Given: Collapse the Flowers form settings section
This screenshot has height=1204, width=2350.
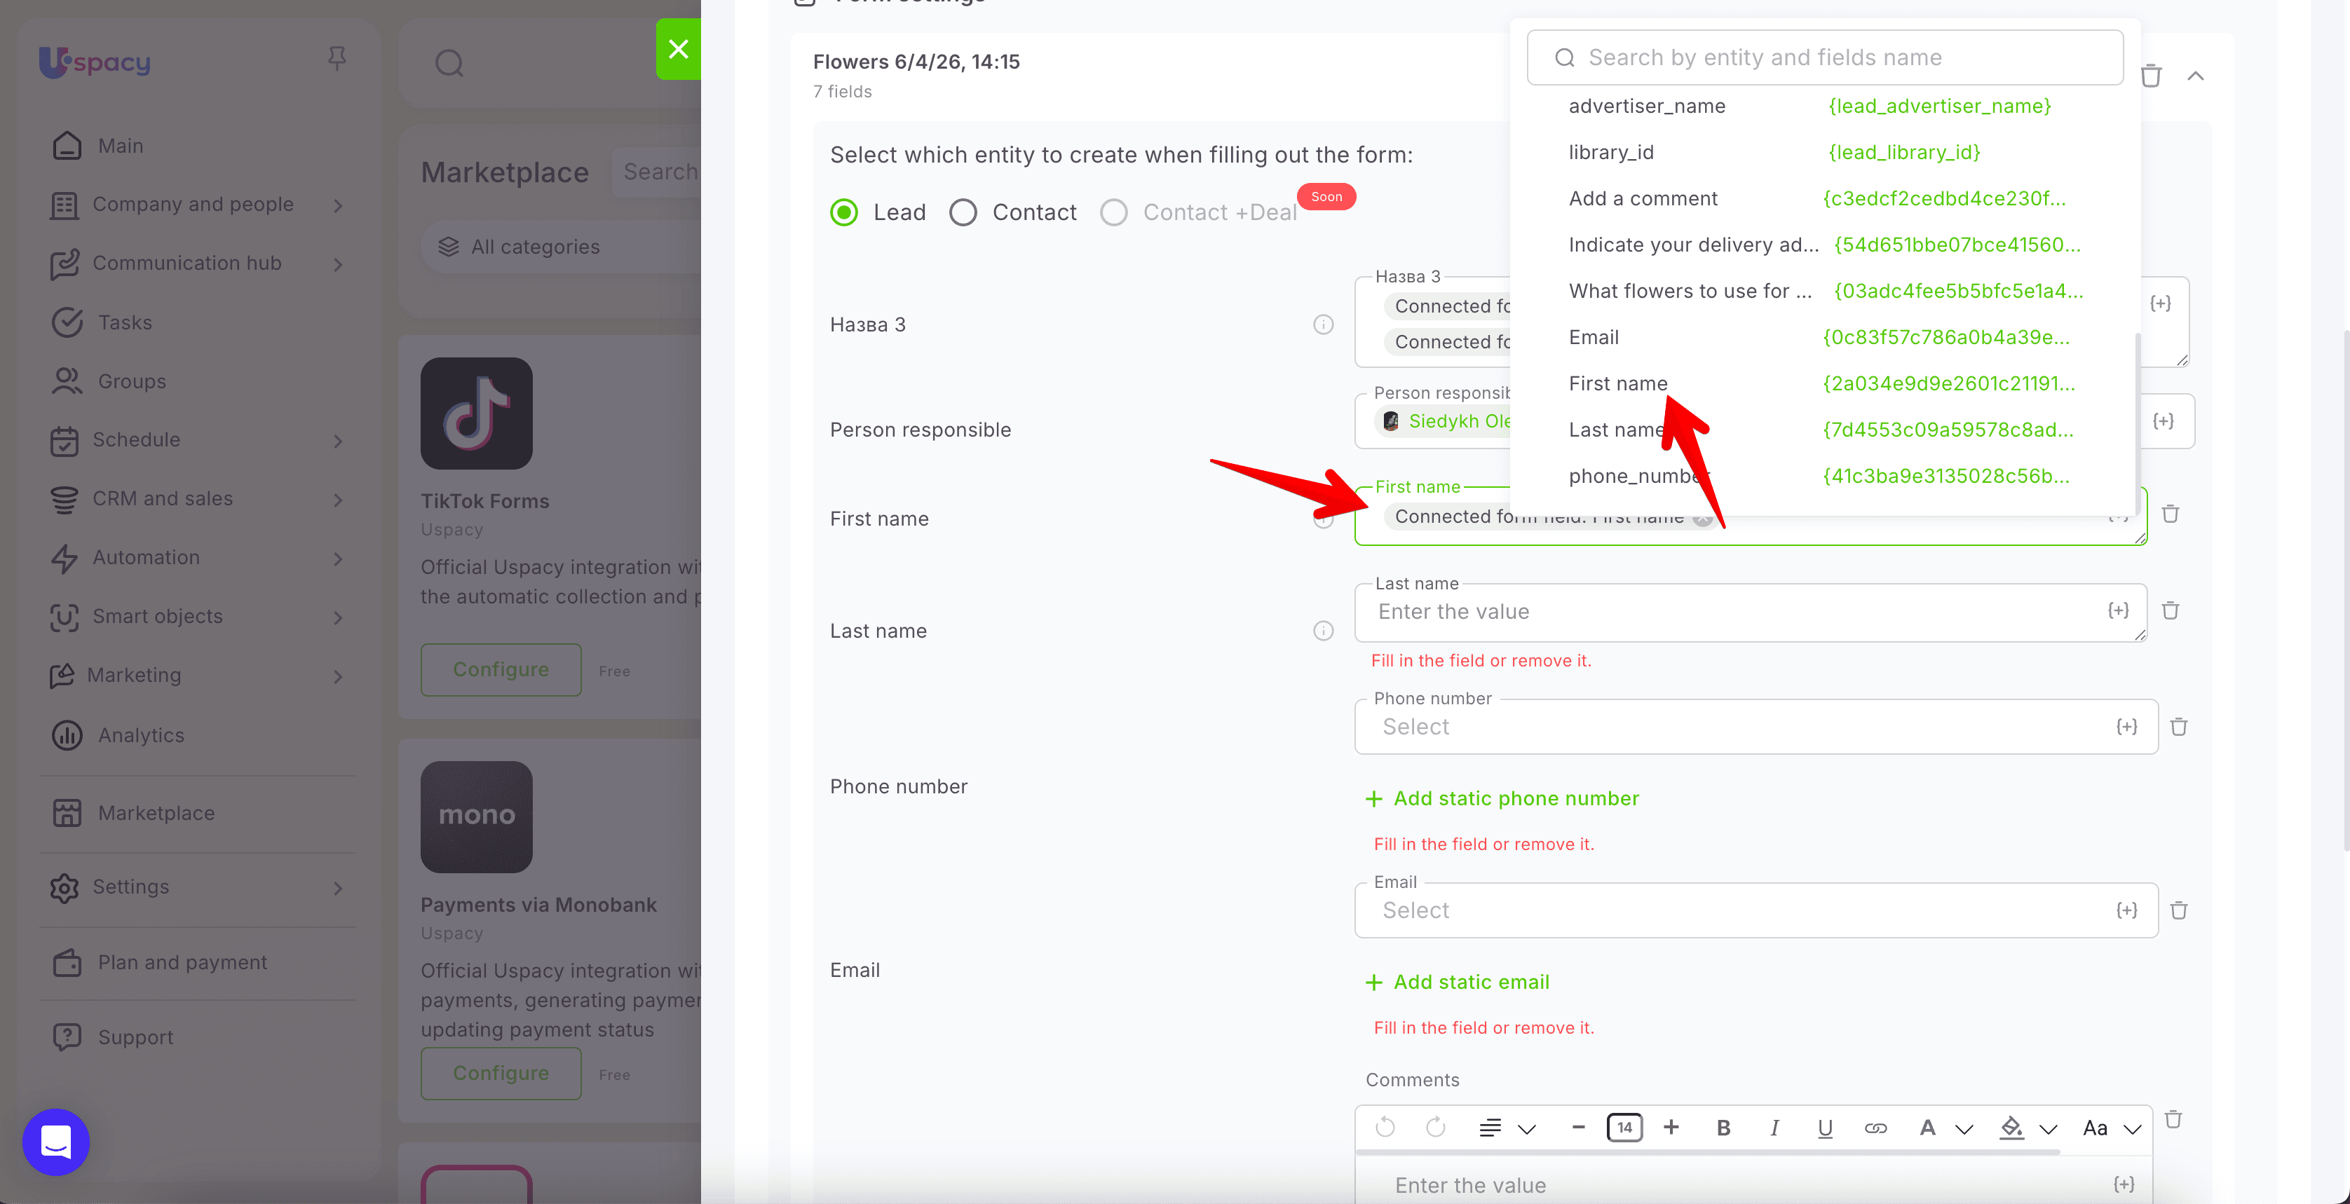Looking at the screenshot, I should 2195,76.
